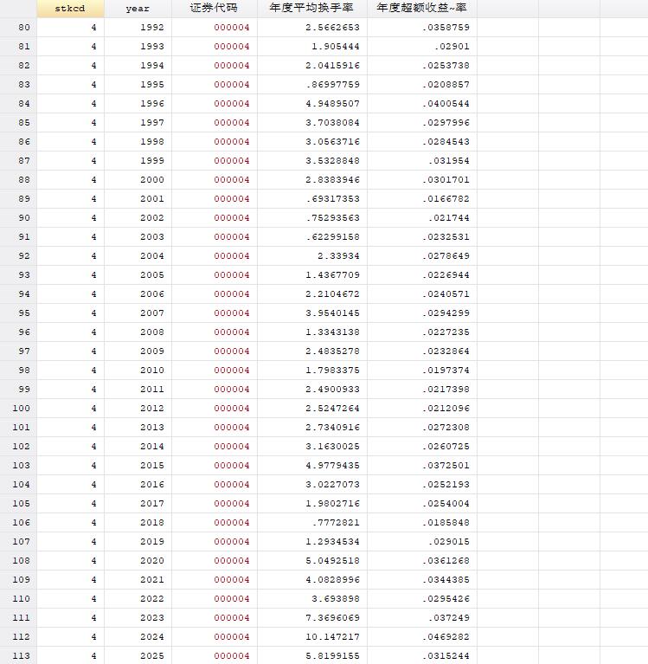Click year cell 2000
Screen dimensions: 648x664
tap(138, 180)
